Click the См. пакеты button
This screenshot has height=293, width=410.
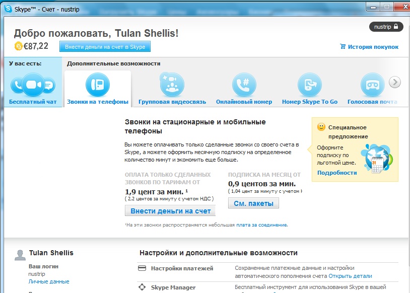pos(253,203)
